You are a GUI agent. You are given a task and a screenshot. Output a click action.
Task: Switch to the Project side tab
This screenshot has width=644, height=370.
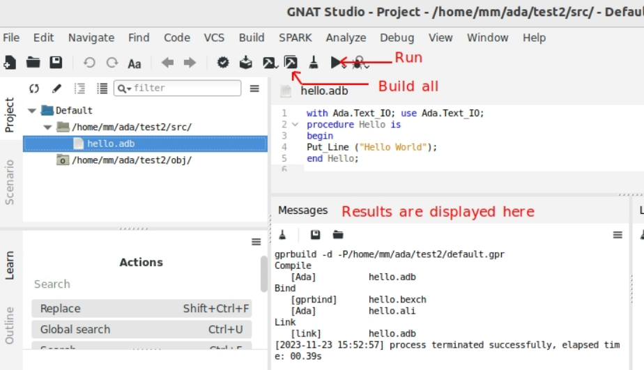click(x=10, y=115)
